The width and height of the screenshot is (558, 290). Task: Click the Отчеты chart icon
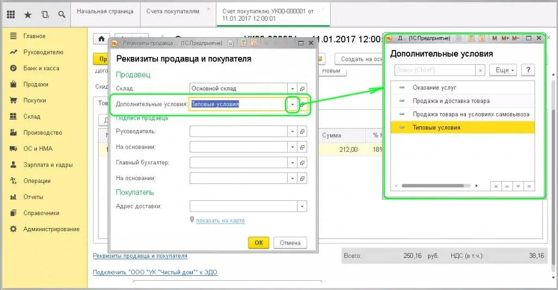click(13, 197)
